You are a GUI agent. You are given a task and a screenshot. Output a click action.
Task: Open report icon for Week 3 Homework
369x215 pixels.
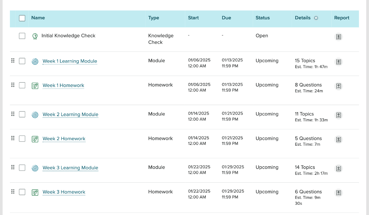point(338,193)
